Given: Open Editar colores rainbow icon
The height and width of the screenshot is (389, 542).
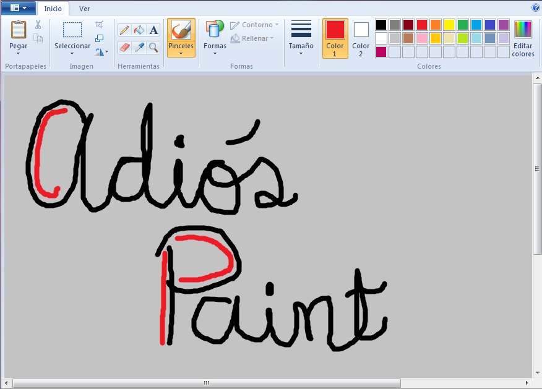Looking at the screenshot, I should [x=523, y=29].
